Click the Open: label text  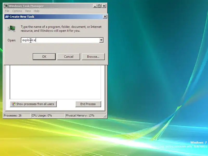12,40
